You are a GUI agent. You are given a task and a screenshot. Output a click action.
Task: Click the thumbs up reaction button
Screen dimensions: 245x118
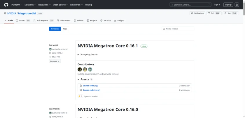pos(80,96)
